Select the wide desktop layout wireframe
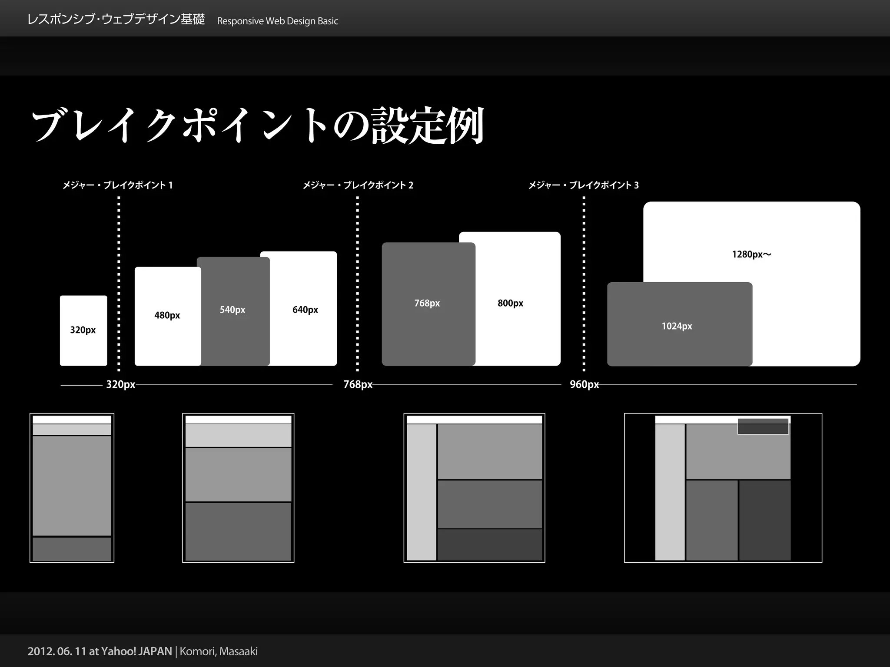Image resolution: width=890 pixels, height=667 pixels. 723,488
